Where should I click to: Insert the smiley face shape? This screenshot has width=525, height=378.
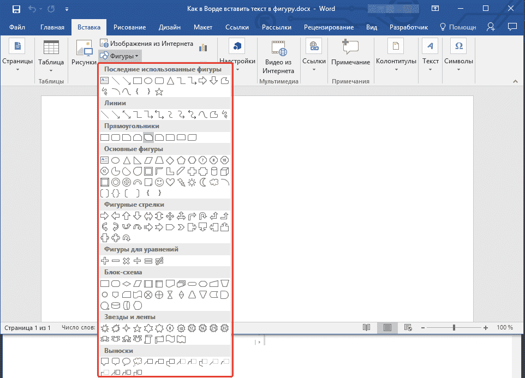159,182
